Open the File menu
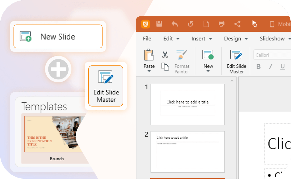Viewport: 291px width, 179px height. [x=147, y=39]
